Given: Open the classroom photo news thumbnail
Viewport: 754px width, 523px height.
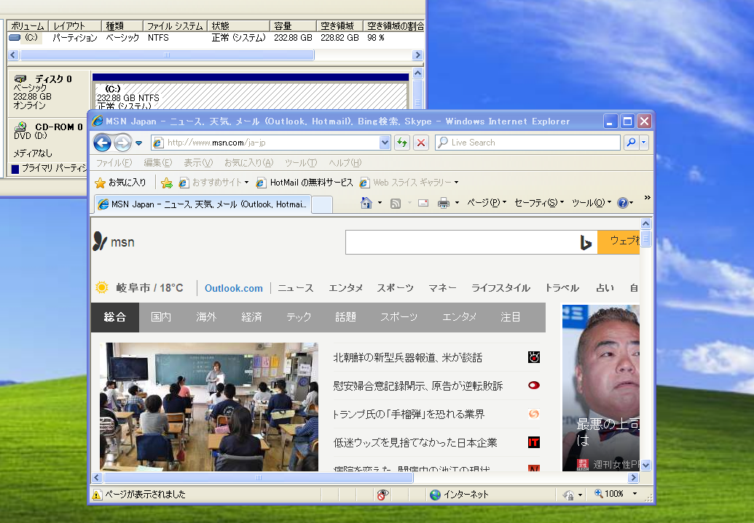Looking at the screenshot, I should pyautogui.click(x=209, y=407).
